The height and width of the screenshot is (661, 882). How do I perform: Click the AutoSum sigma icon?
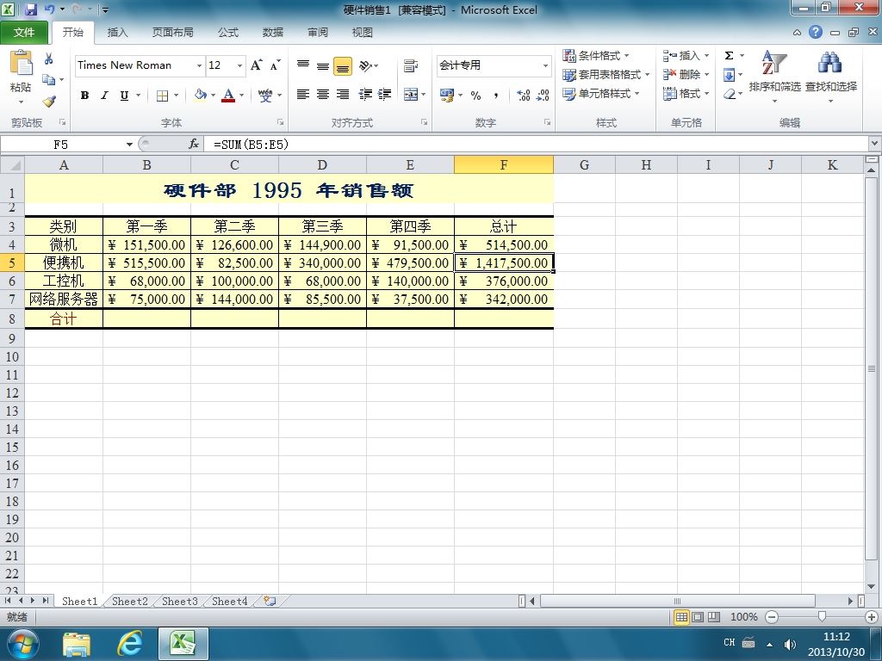(729, 55)
